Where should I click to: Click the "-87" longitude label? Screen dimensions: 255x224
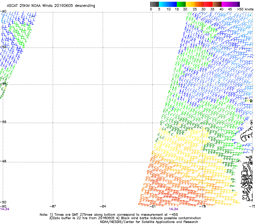tap(53, 206)
